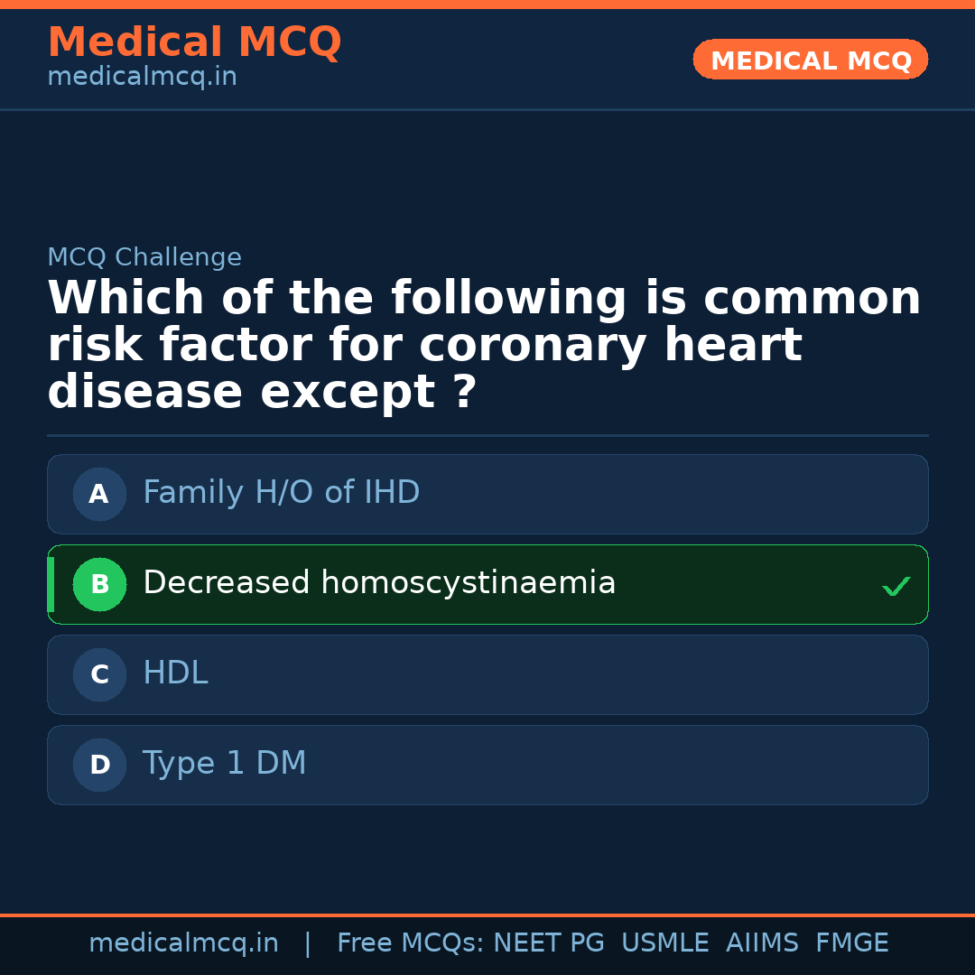Switch to the USMLE section

665,942
